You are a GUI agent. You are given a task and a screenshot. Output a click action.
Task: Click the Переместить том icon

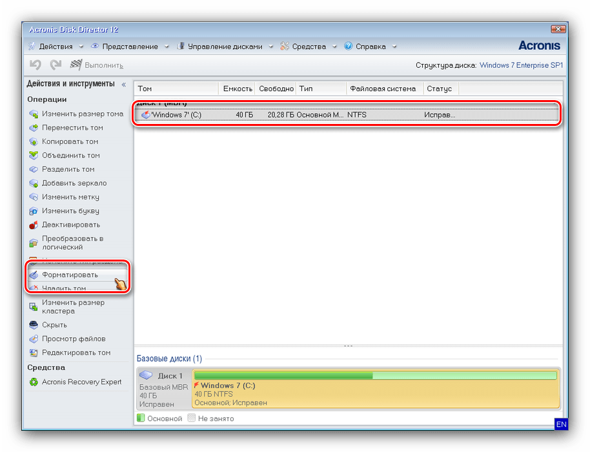coord(34,128)
